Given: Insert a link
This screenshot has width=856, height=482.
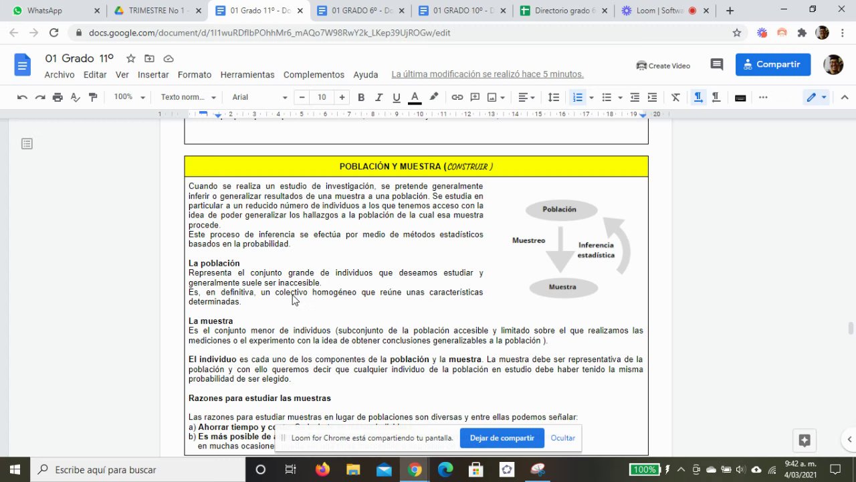Looking at the screenshot, I should [x=457, y=97].
